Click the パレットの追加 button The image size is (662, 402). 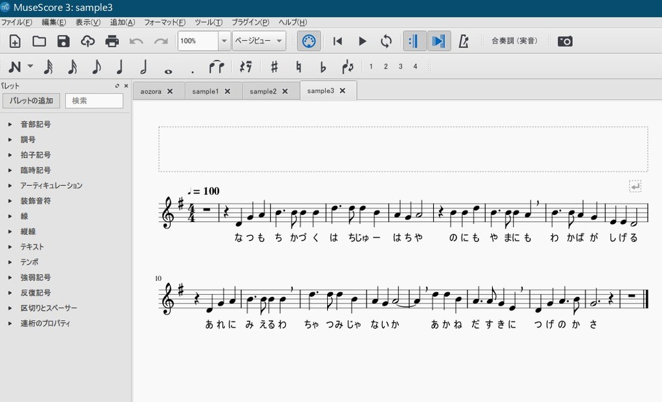coord(31,101)
